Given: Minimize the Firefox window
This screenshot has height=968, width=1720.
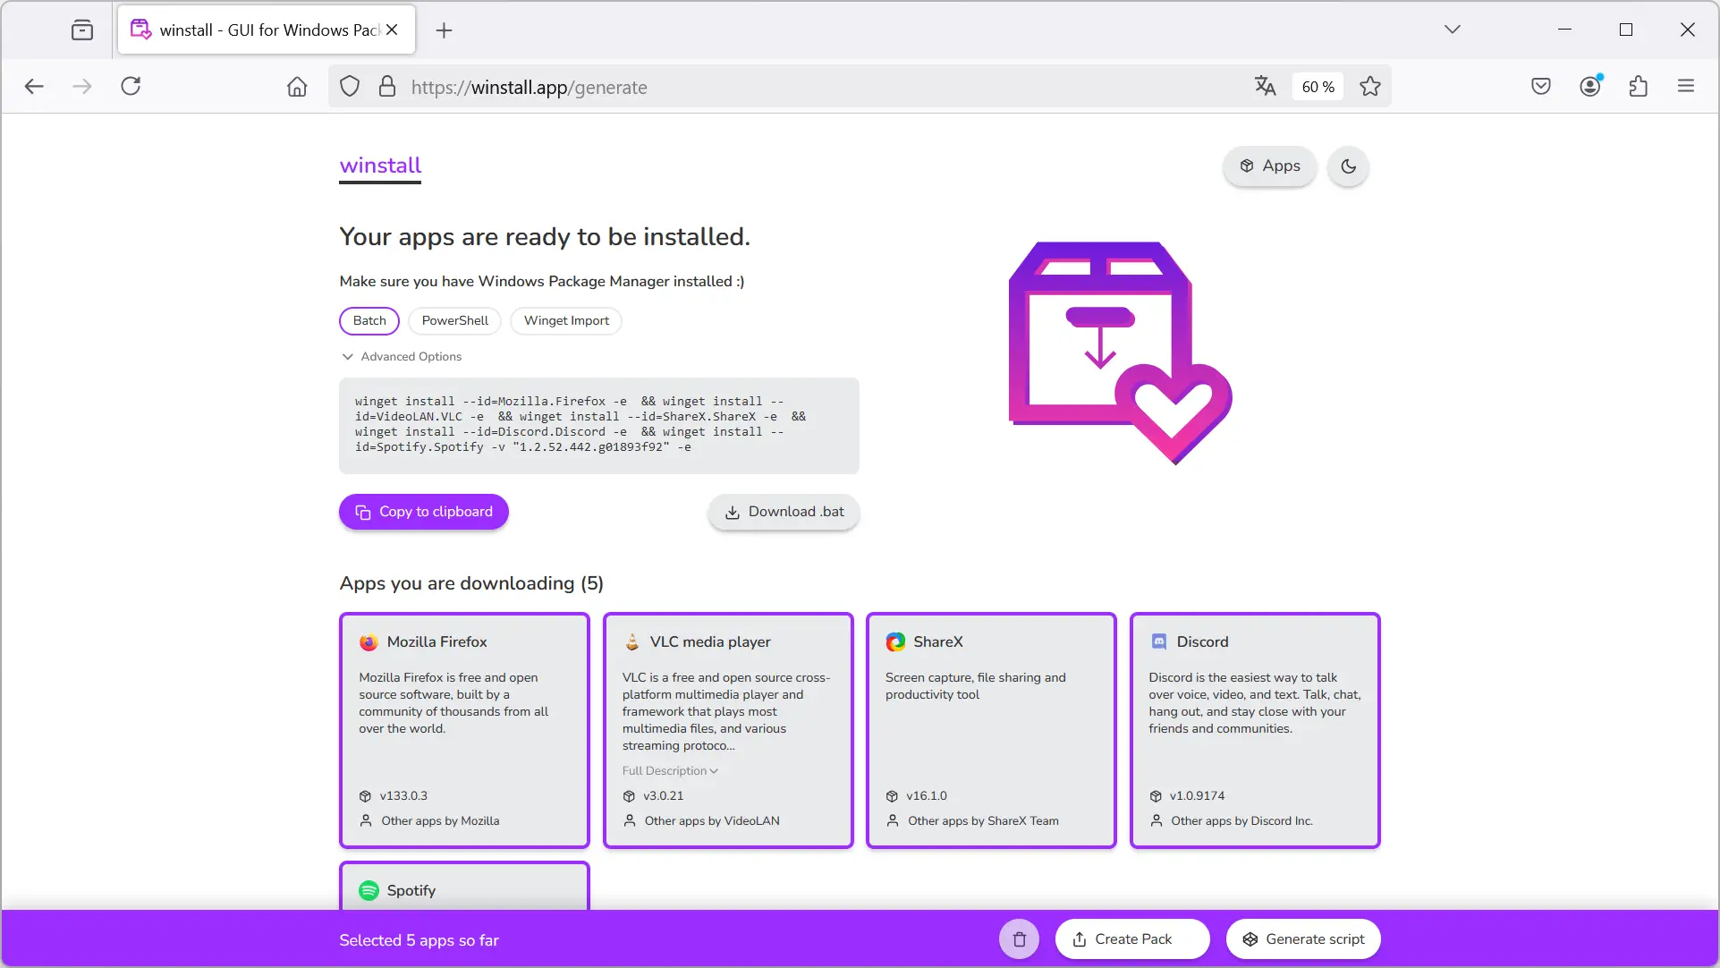Looking at the screenshot, I should coord(1564,30).
